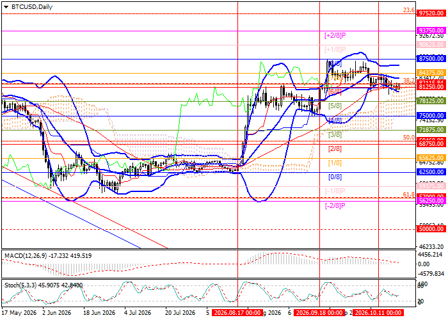Open the BTCUSD,Daily chart dropdown arrow
The width and height of the screenshot is (448, 320).
(6, 7)
